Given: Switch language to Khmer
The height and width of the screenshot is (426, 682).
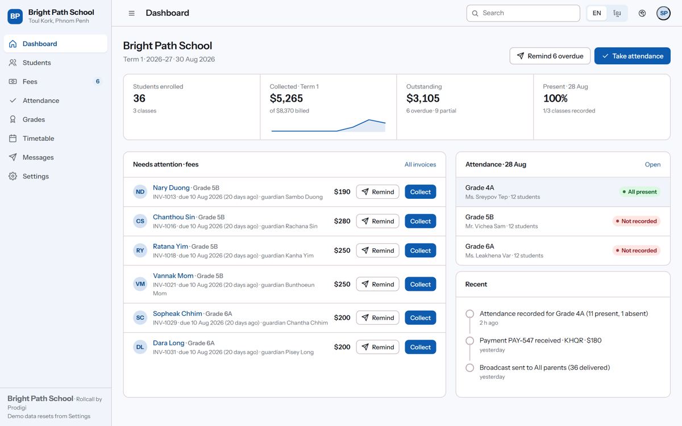Looking at the screenshot, I should point(617,13).
